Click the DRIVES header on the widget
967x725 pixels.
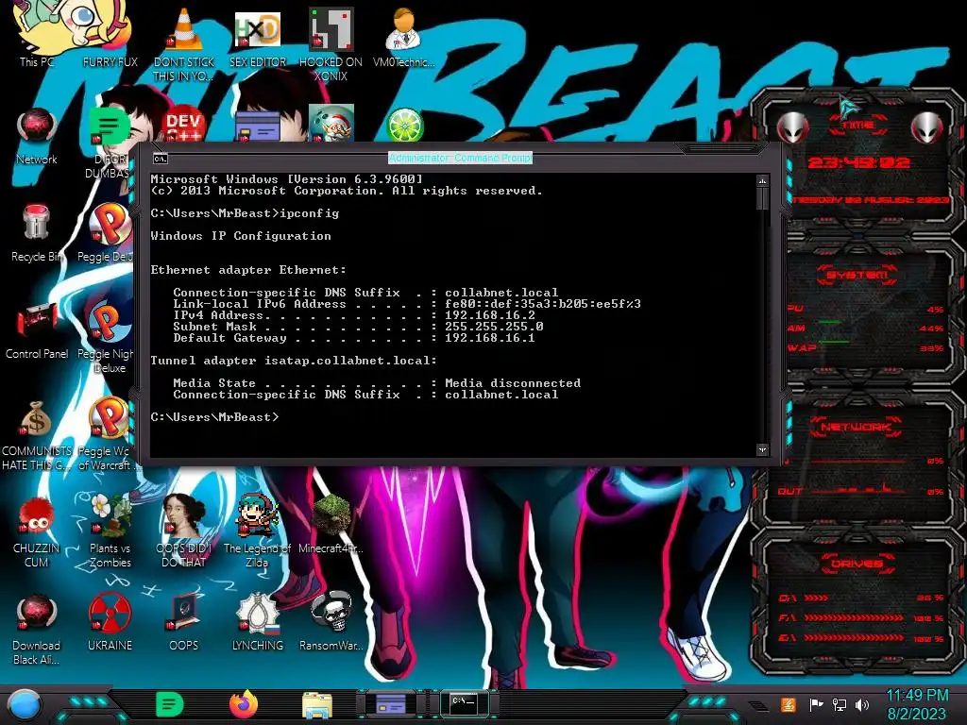coord(856,564)
